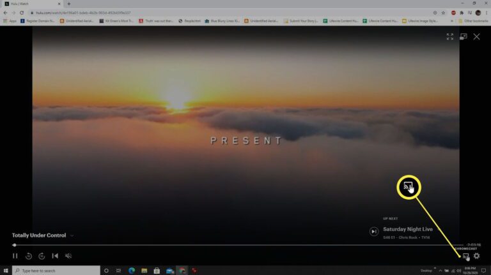491x275 pixels.
Task: Open Saturday Night Live up next title
Action: tap(408, 229)
